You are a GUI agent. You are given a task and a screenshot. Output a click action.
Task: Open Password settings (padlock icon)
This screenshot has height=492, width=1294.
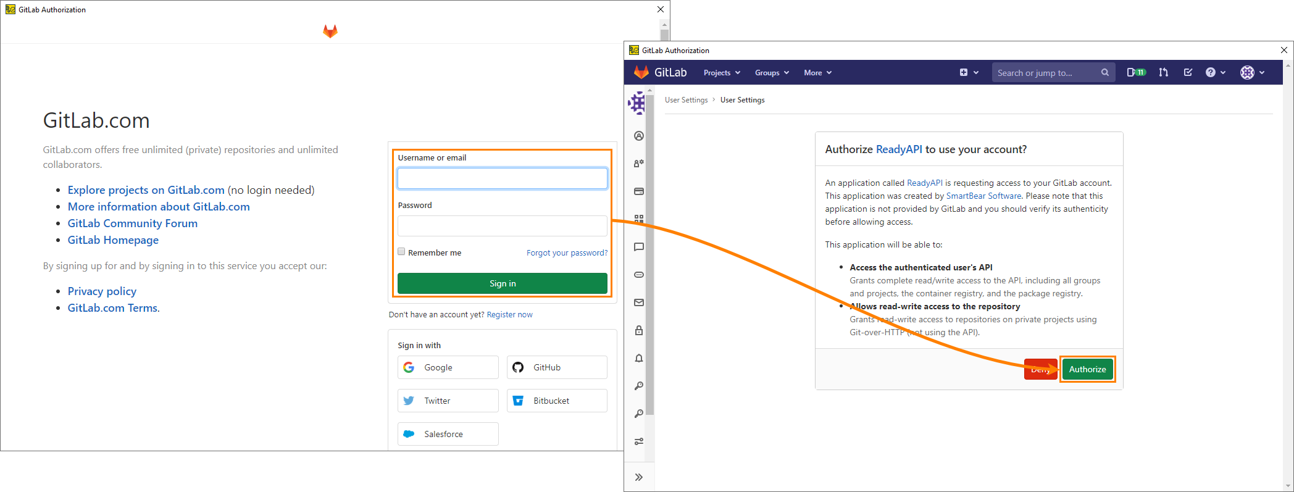[639, 330]
